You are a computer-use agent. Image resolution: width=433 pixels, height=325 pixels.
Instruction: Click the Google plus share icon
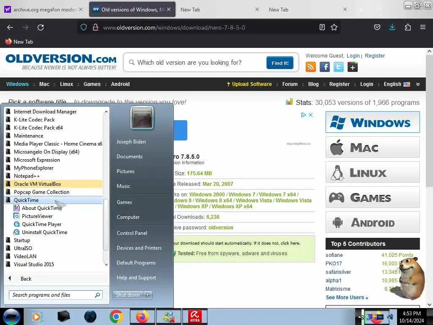click(x=353, y=67)
